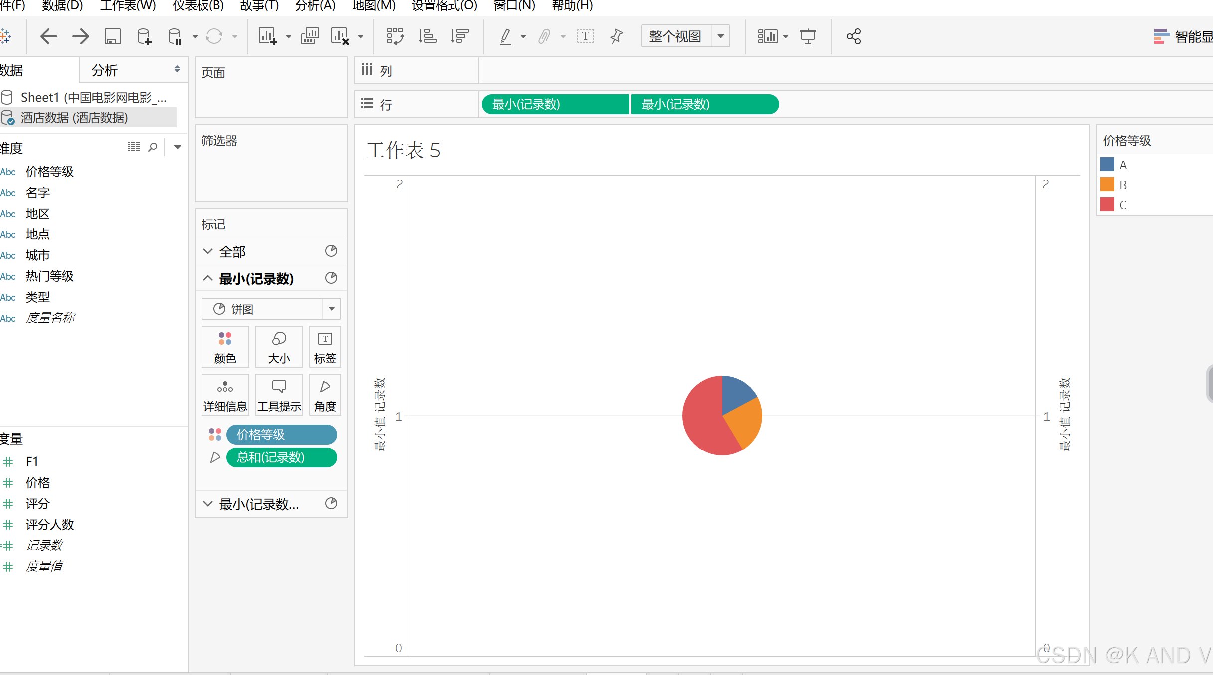Expand the 全部 marks section
Image resolution: width=1213 pixels, height=675 pixels.
208,251
